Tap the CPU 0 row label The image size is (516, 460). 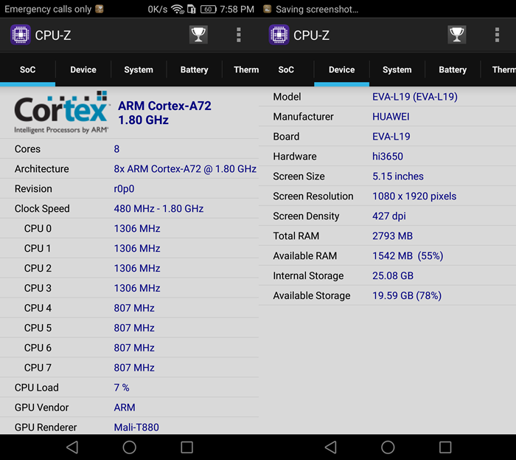(x=38, y=228)
